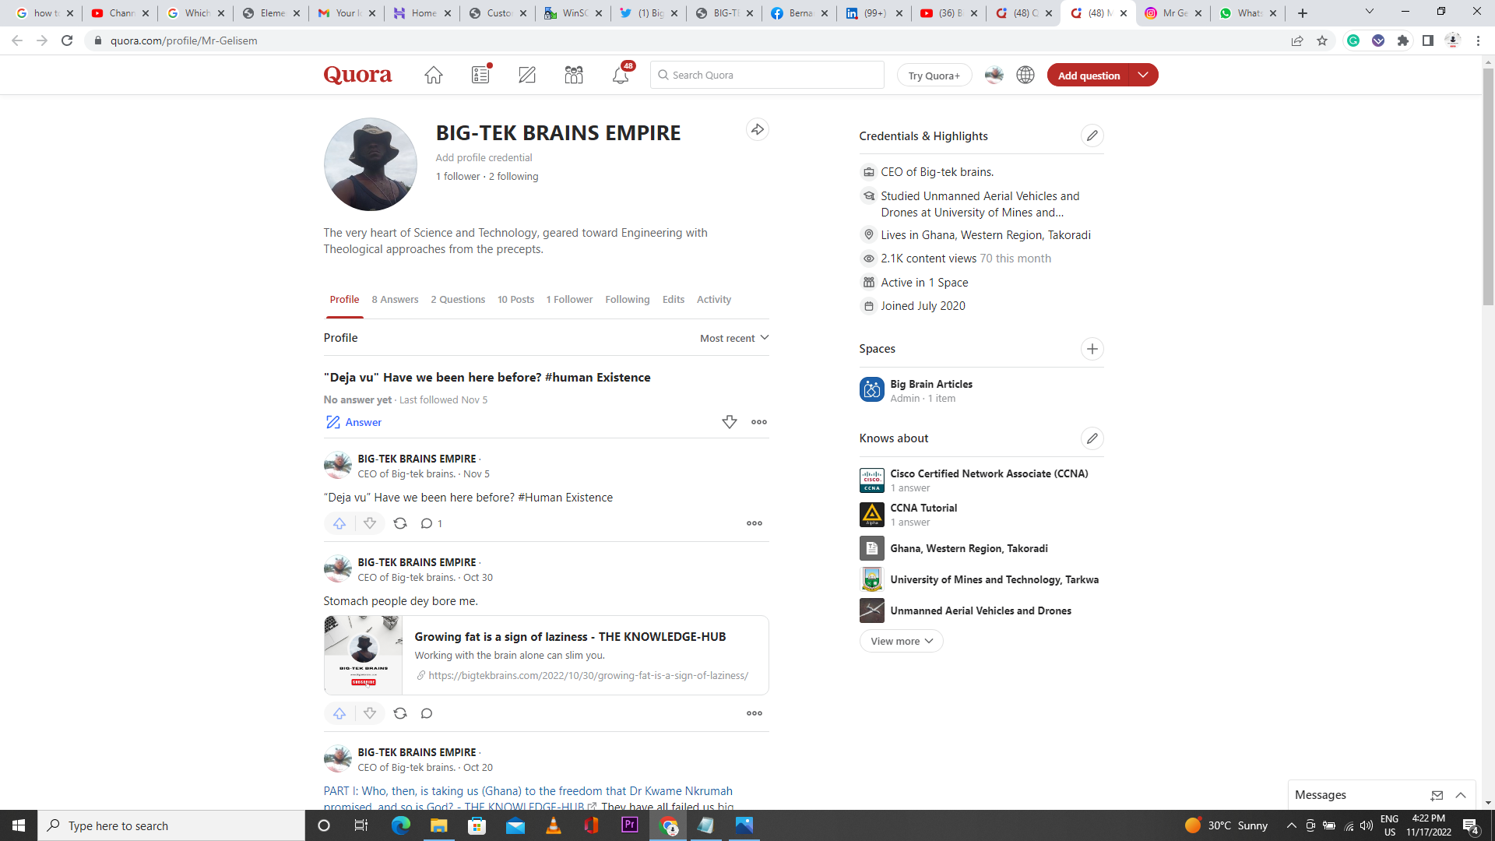Open the Following feed lists icon
The image size is (1495, 841).
coord(480,75)
